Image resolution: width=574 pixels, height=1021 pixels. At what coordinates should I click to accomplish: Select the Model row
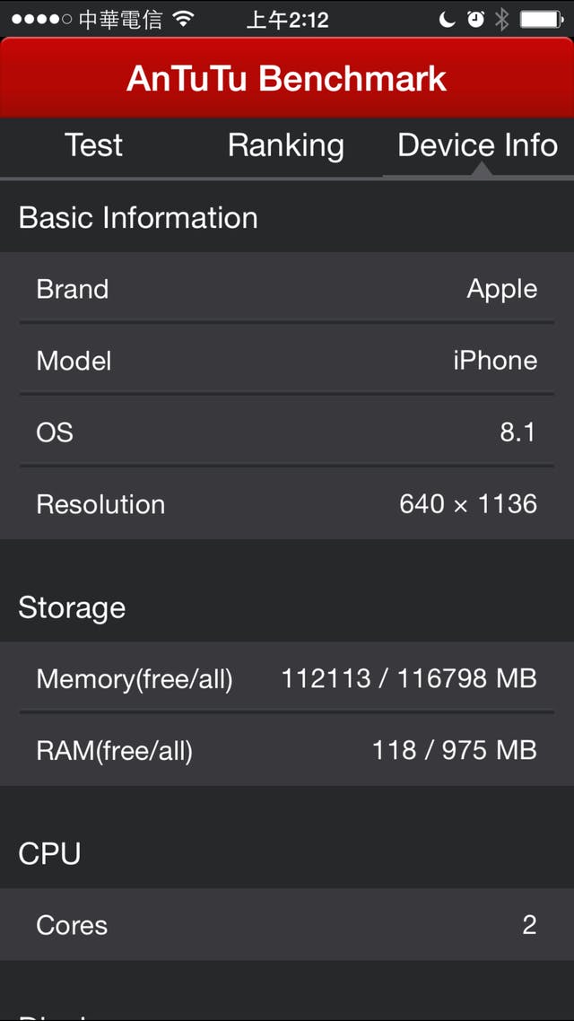287,361
